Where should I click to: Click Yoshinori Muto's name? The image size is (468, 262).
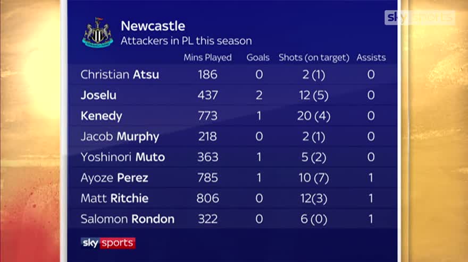coord(122,157)
